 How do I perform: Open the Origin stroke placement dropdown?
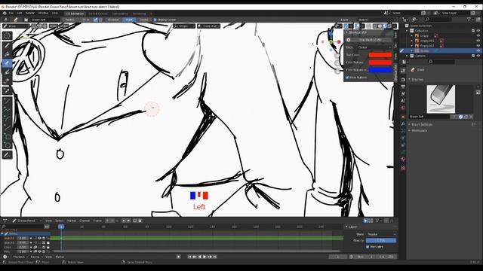pyautogui.click(x=184, y=26)
